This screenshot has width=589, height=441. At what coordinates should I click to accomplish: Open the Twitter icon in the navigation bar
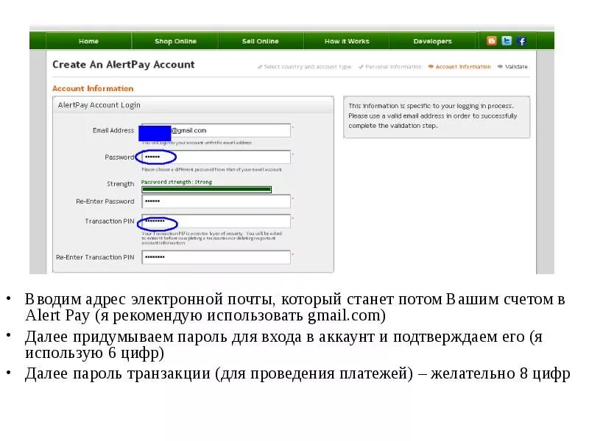(507, 41)
